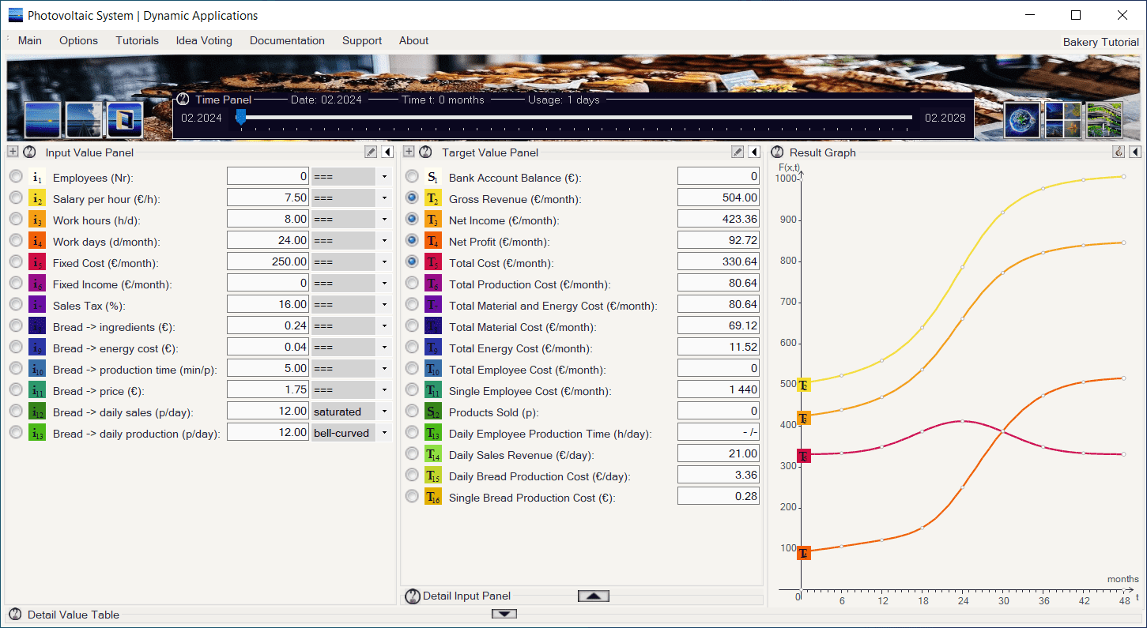1147x628 pixels.
Task: Open the Tutorials menu
Action: click(x=137, y=41)
